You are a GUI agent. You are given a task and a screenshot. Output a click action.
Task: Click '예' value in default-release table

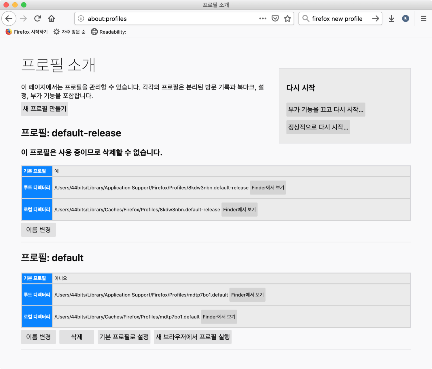tap(56, 171)
